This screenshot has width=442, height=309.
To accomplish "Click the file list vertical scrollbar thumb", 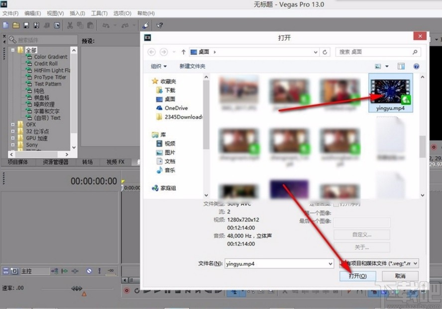I will tap(422, 147).
